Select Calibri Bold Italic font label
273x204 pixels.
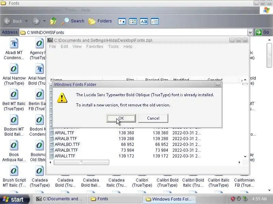coord(193,183)
